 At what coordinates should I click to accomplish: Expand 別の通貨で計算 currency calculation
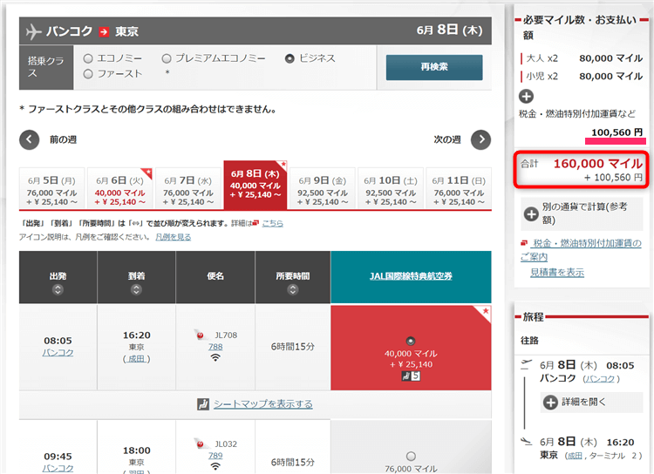(x=531, y=213)
